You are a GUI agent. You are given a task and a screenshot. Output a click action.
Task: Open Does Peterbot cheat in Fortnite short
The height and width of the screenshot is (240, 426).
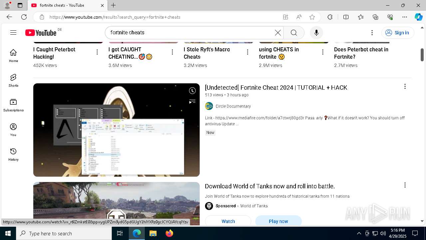coord(361,53)
